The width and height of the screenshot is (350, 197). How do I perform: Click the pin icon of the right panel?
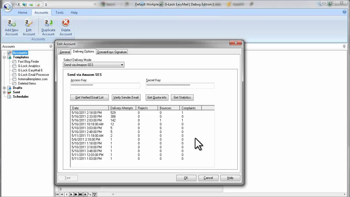[x=344, y=47]
